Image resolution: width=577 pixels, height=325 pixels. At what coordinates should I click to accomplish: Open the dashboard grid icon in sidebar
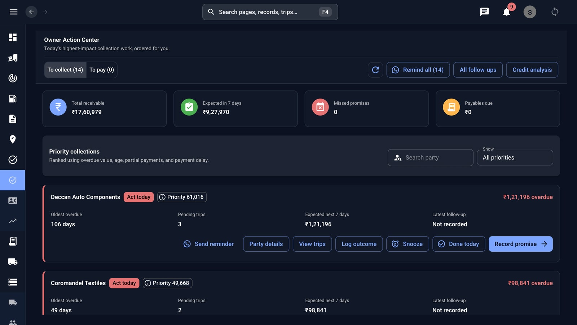coord(13,38)
